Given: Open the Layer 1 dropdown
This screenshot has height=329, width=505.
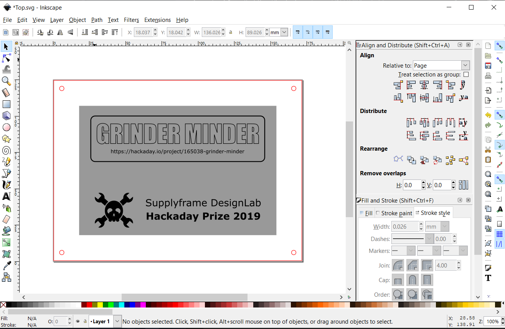Looking at the screenshot, I should 105,321.
